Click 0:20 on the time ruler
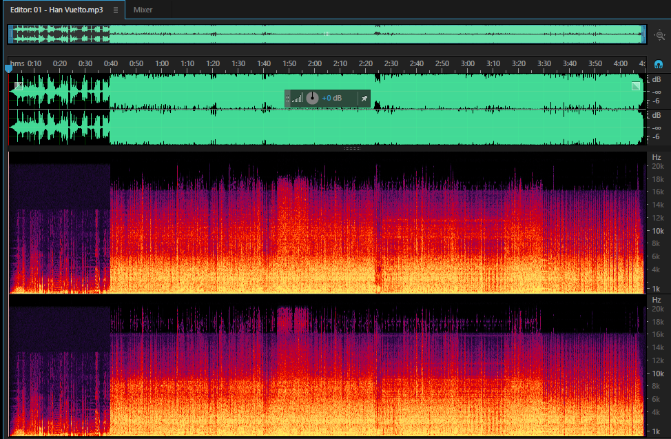The image size is (671, 439). click(60, 63)
